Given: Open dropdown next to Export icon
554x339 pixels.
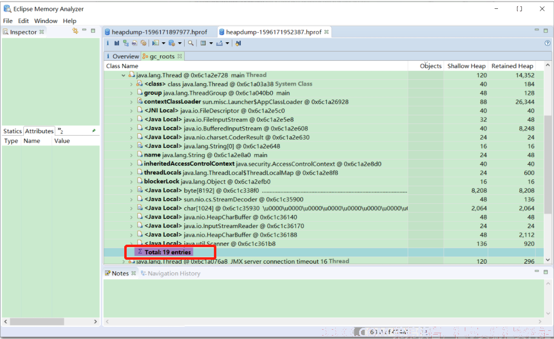Looking at the screenshot, I should click(x=227, y=43).
